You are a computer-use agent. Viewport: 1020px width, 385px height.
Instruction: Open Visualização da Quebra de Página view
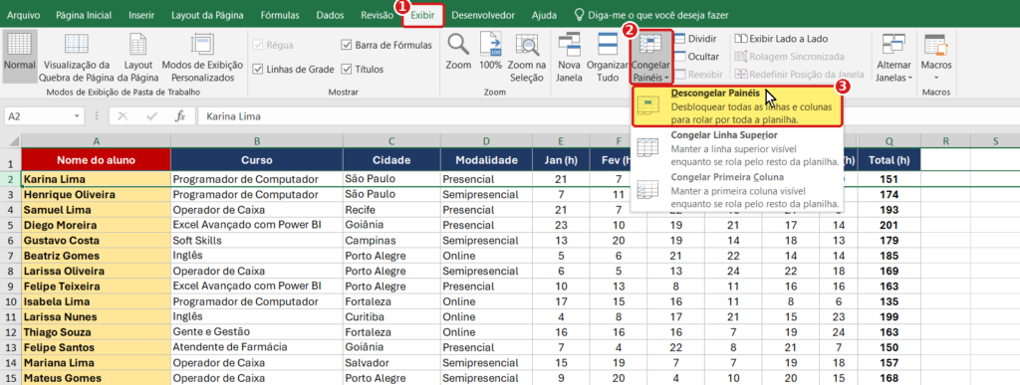coord(76,56)
